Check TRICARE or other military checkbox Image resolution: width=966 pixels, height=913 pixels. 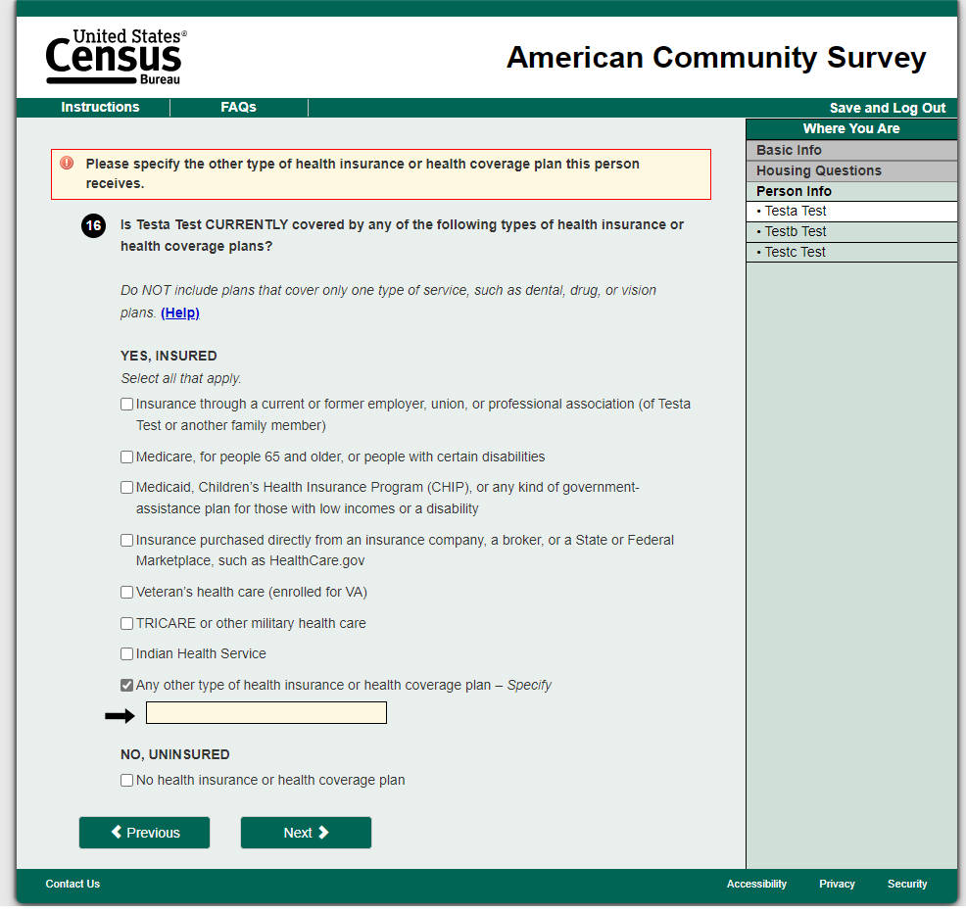(x=127, y=623)
